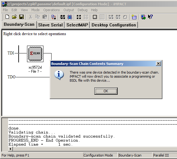Open the Operations menu
The image size is (177, 159).
tap(52, 10)
